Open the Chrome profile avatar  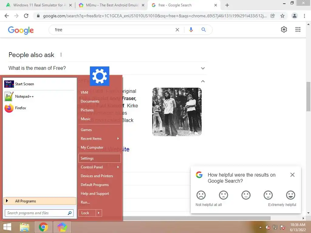point(295,16)
